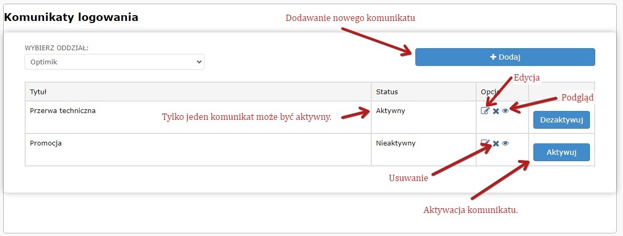Click the Tytuł column header
The image size is (623, 236).
coord(38,92)
